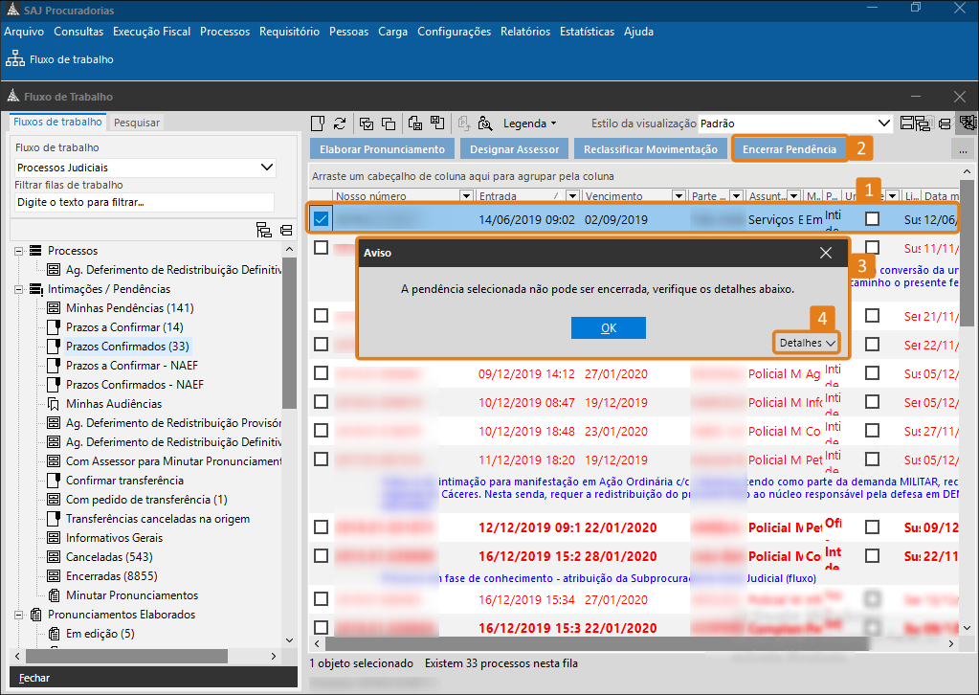This screenshot has height=695, width=979.
Task: Check the row with entry 10/12/2019 08:47
Action: coord(321,402)
